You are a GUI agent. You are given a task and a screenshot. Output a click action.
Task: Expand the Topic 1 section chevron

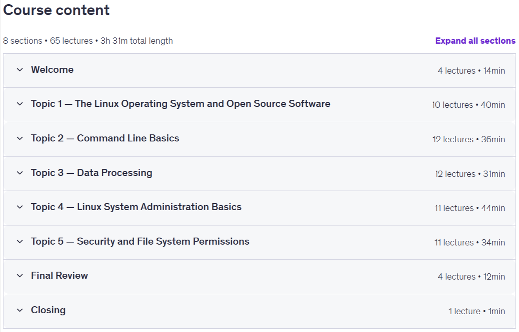click(20, 104)
